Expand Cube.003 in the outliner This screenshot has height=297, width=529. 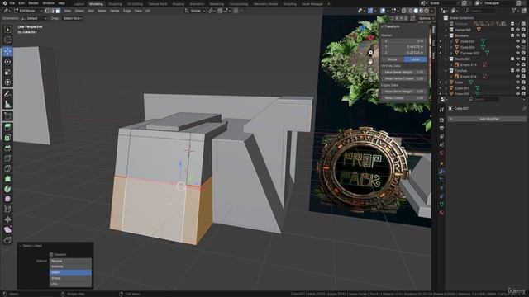[x=452, y=41]
